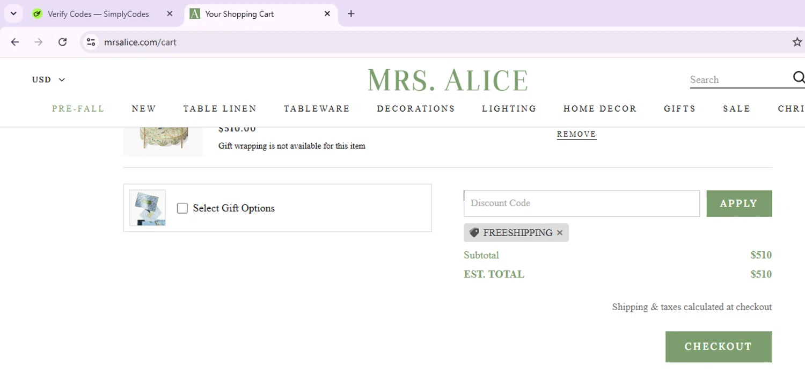Open the DECORATIONS menu
805x380 pixels.
click(x=416, y=108)
